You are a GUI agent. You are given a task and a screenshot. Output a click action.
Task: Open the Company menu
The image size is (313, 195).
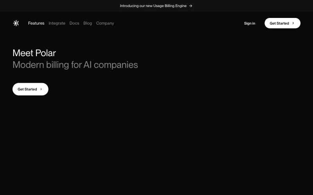coord(105,23)
